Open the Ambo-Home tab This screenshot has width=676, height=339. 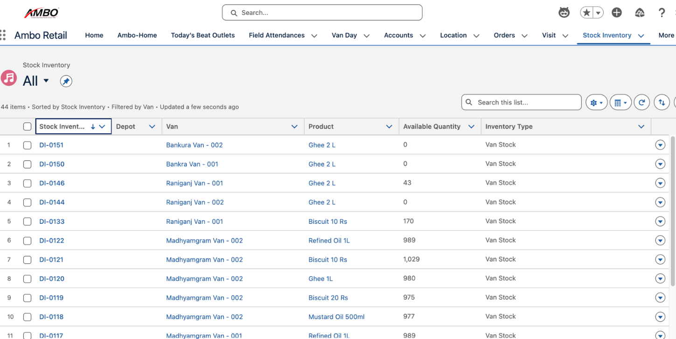pyautogui.click(x=137, y=35)
